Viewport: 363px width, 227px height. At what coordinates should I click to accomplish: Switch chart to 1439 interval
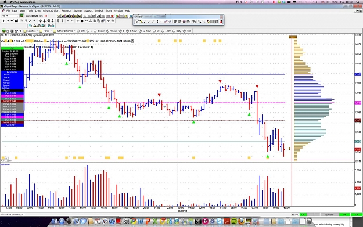166,31
